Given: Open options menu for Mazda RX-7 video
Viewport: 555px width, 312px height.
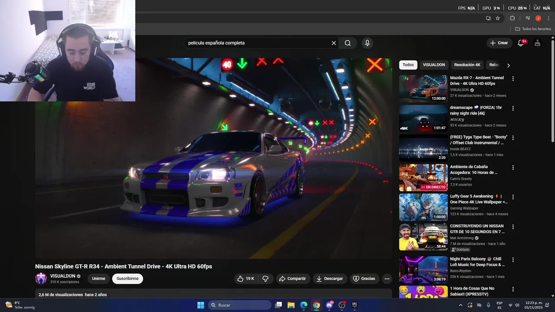Looking at the screenshot, I should tap(513, 79).
